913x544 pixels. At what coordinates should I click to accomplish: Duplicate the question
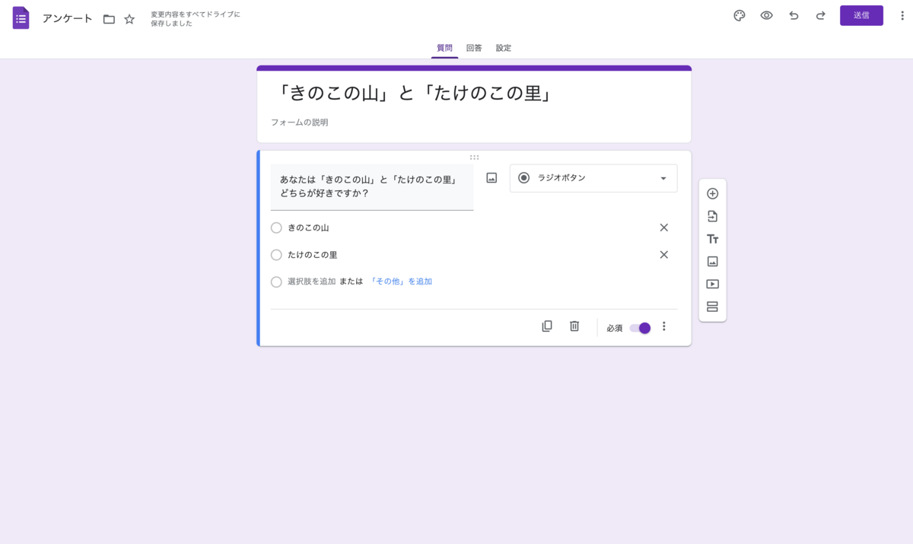coord(547,326)
